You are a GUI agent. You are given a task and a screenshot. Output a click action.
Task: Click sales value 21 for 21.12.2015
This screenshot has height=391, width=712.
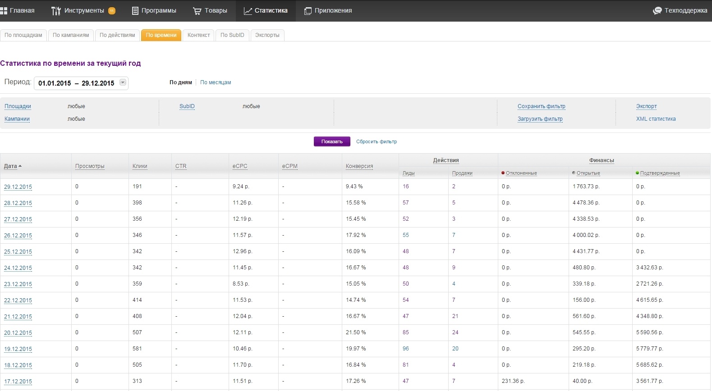[455, 316]
